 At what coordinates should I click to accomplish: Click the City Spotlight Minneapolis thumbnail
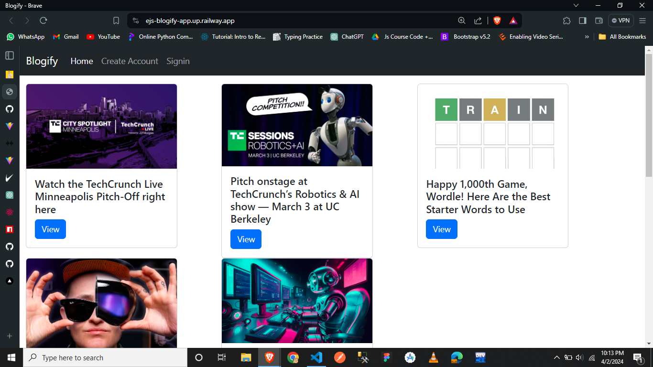tap(101, 127)
